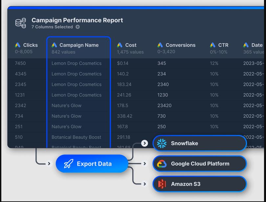The image size is (266, 202).
Task: Click the cost cell $0.14
Action: tap(122, 63)
